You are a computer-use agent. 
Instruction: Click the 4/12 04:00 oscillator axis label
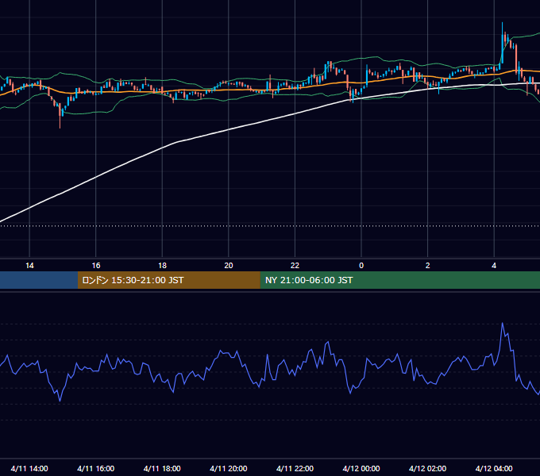pyautogui.click(x=494, y=468)
